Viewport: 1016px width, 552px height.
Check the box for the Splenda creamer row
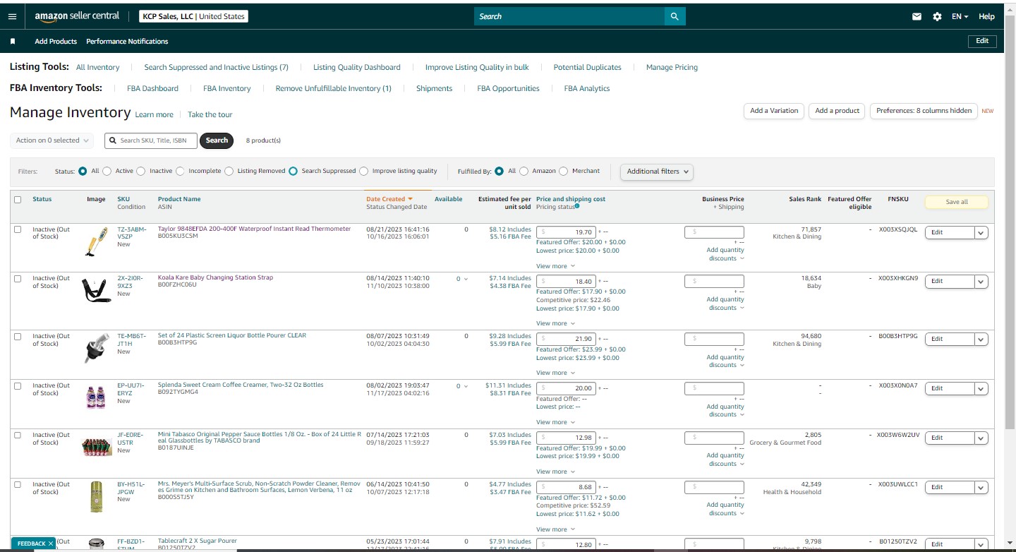(x=18, y=386)
